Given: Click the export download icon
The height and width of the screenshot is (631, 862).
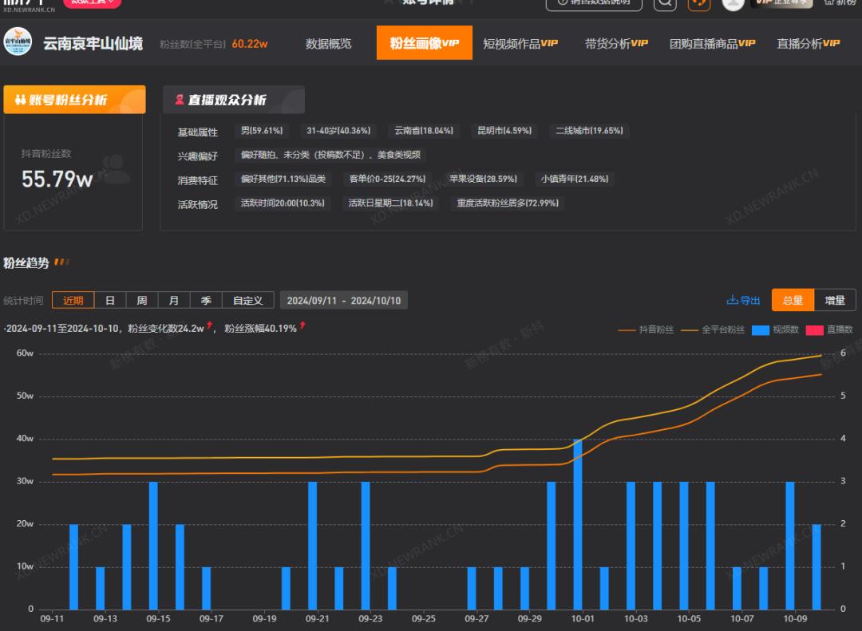Looking at the screenshot, I should [732, 300].
